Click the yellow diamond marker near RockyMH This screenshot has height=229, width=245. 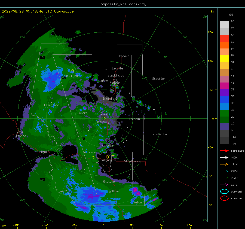[73, 71]
